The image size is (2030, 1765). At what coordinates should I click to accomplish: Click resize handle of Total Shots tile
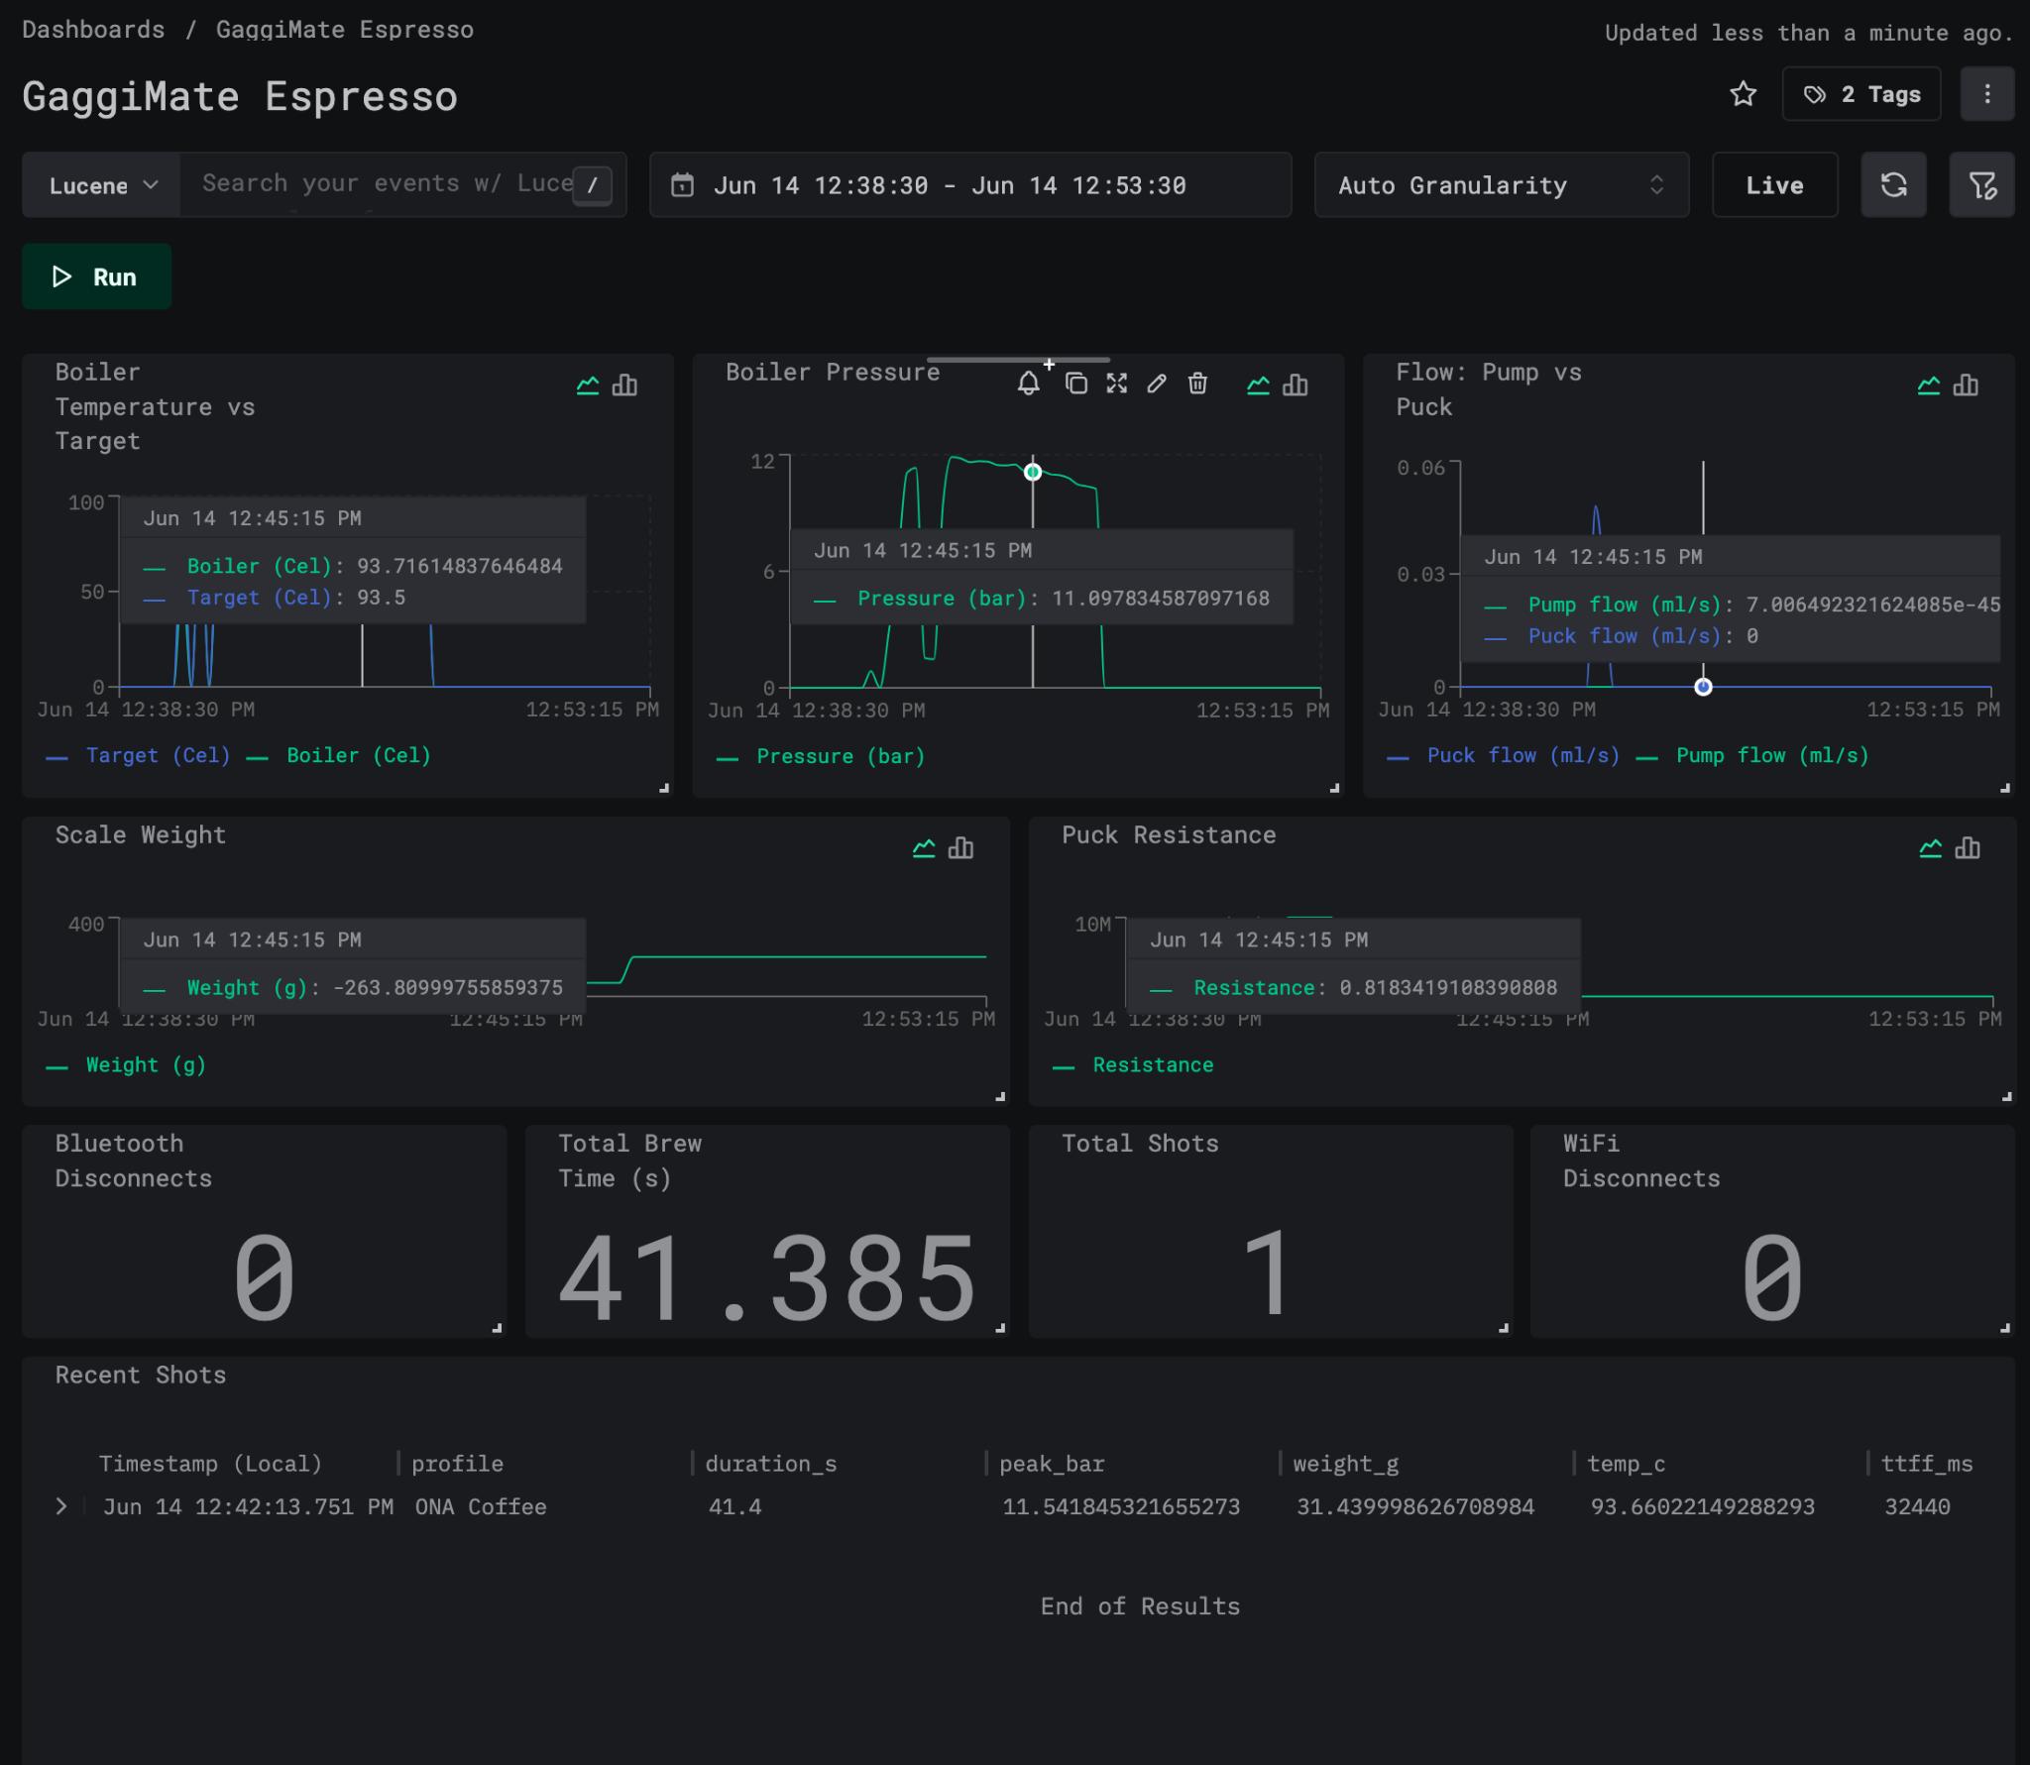(1504, 1328)
